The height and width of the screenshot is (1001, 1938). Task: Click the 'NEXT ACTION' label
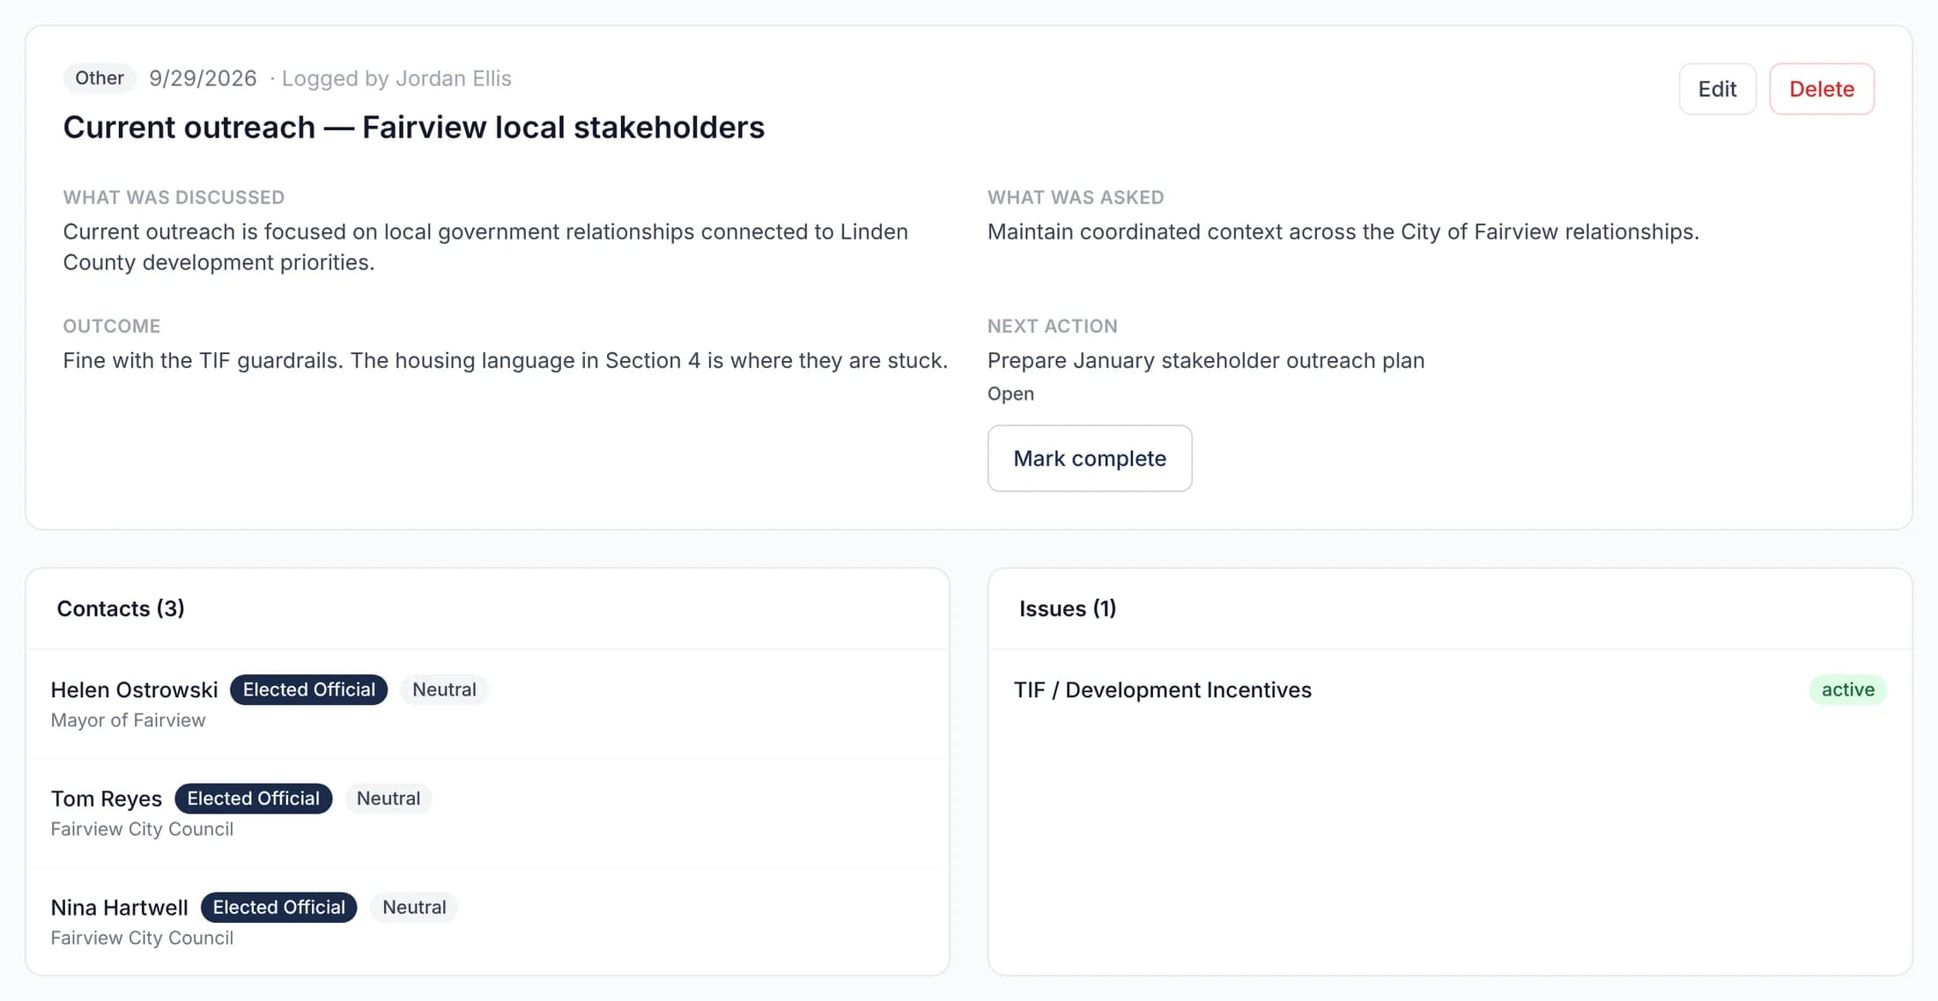1052,326
